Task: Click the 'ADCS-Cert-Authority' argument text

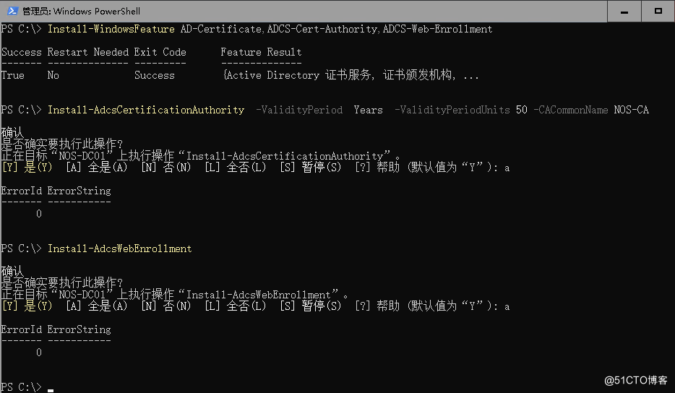Action: 322,29
